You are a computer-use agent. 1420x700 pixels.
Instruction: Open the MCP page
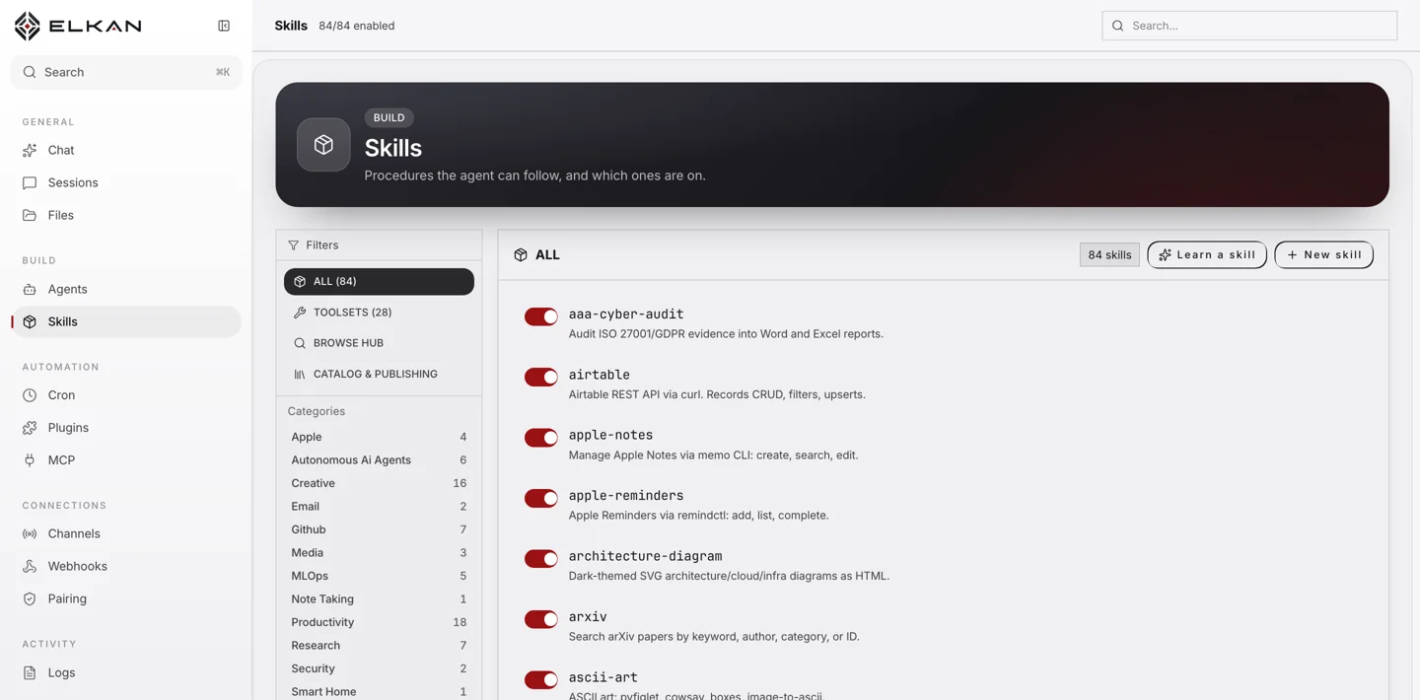[126, 460]
